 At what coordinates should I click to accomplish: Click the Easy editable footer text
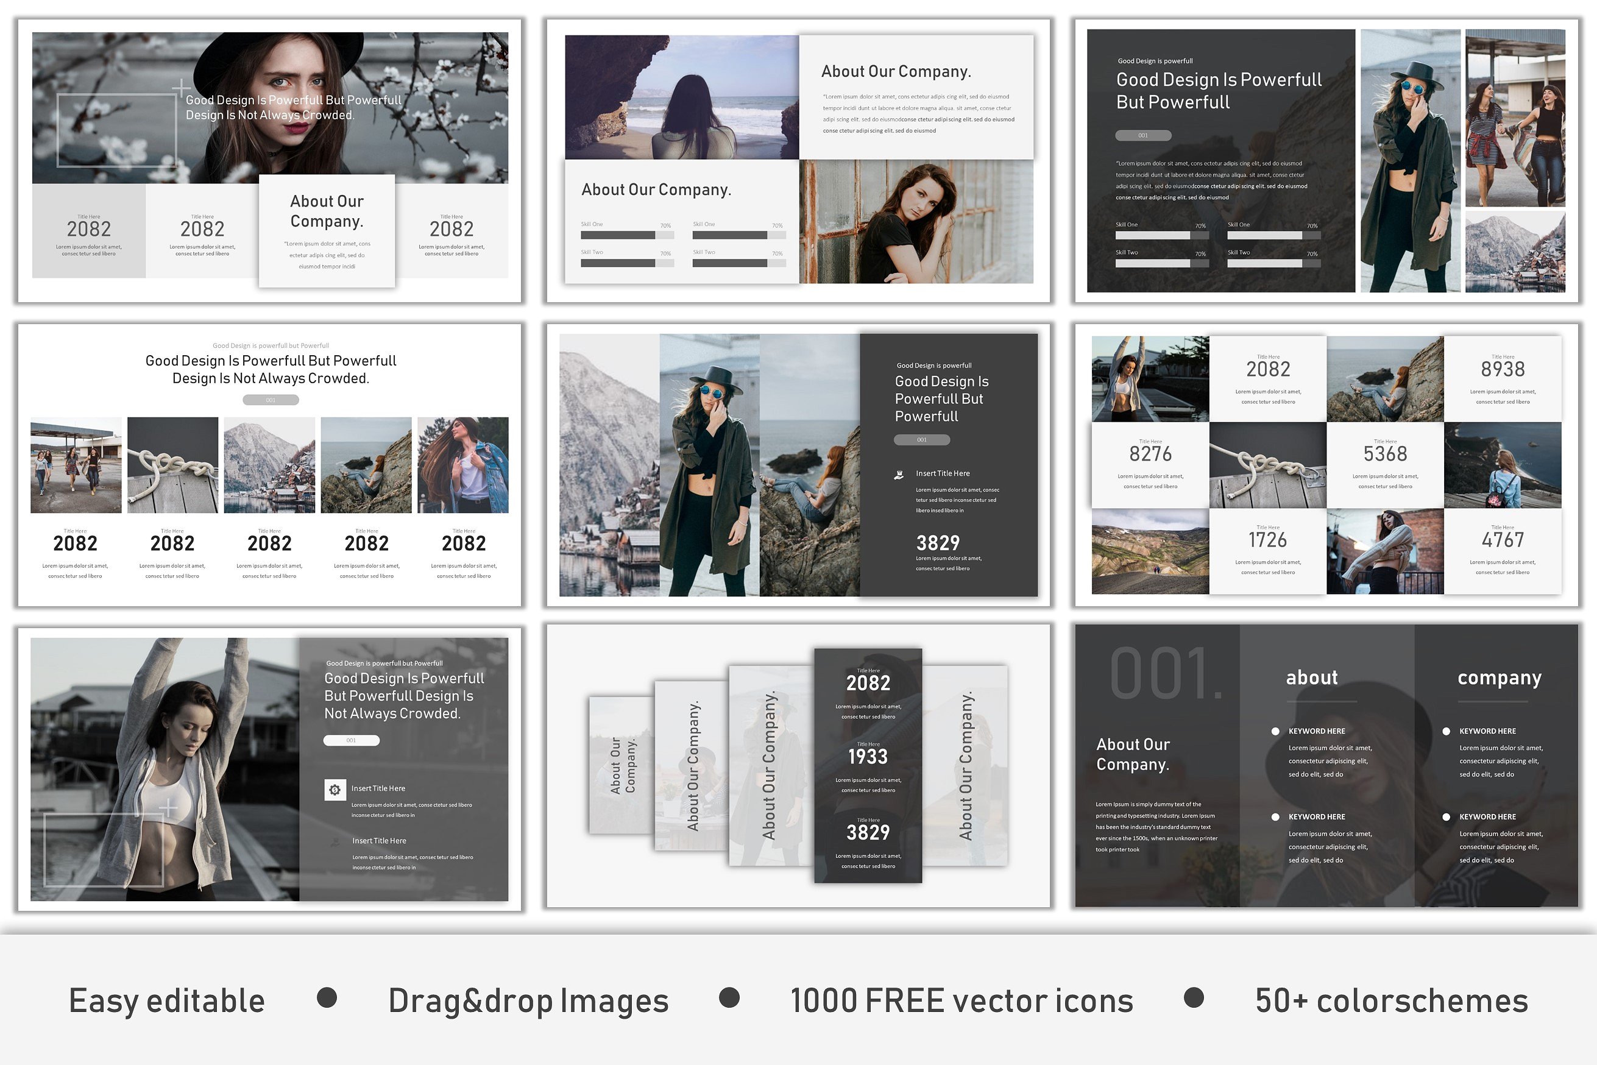(166, 1001)
